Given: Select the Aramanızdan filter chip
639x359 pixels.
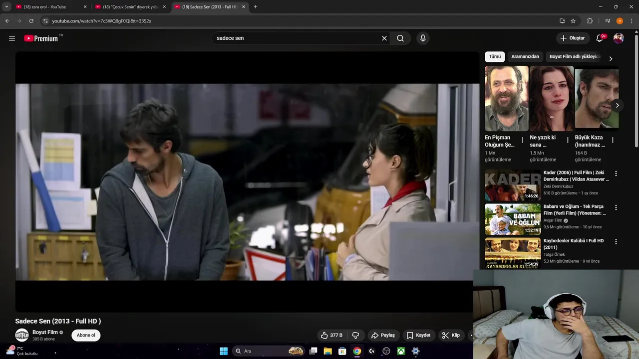Looking at the screenshot, I should (x=525, y=57).
